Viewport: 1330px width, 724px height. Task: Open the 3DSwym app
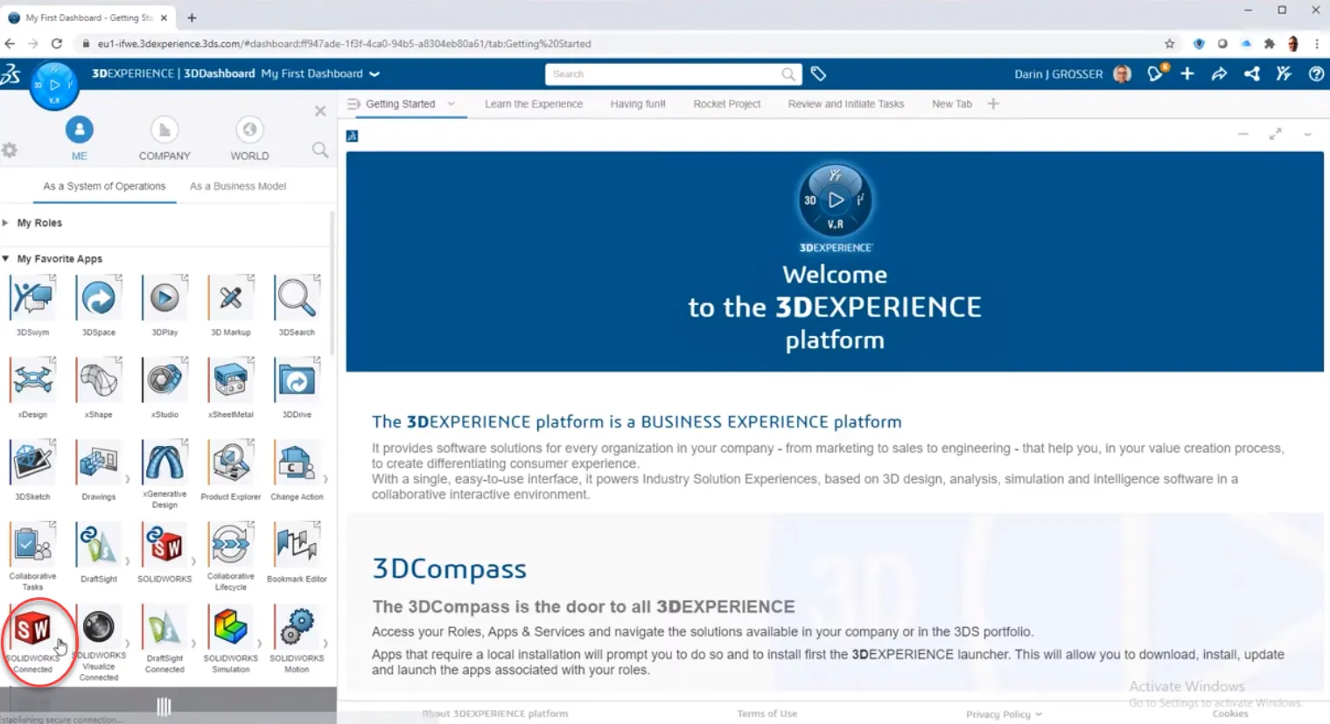[33, 299]
